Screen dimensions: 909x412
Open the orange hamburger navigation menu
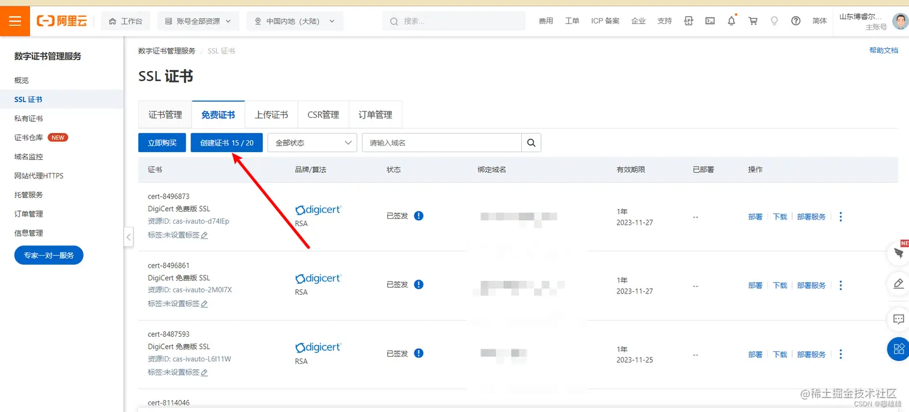coord(15,20)
